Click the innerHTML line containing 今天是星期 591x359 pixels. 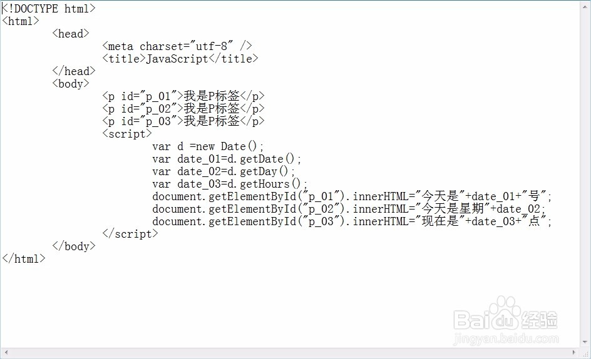tap(349, 209)
